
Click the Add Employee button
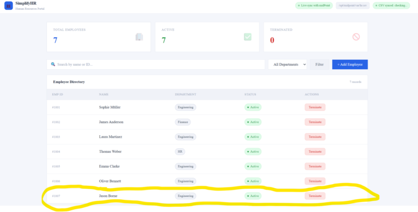[x=349, y=64]
